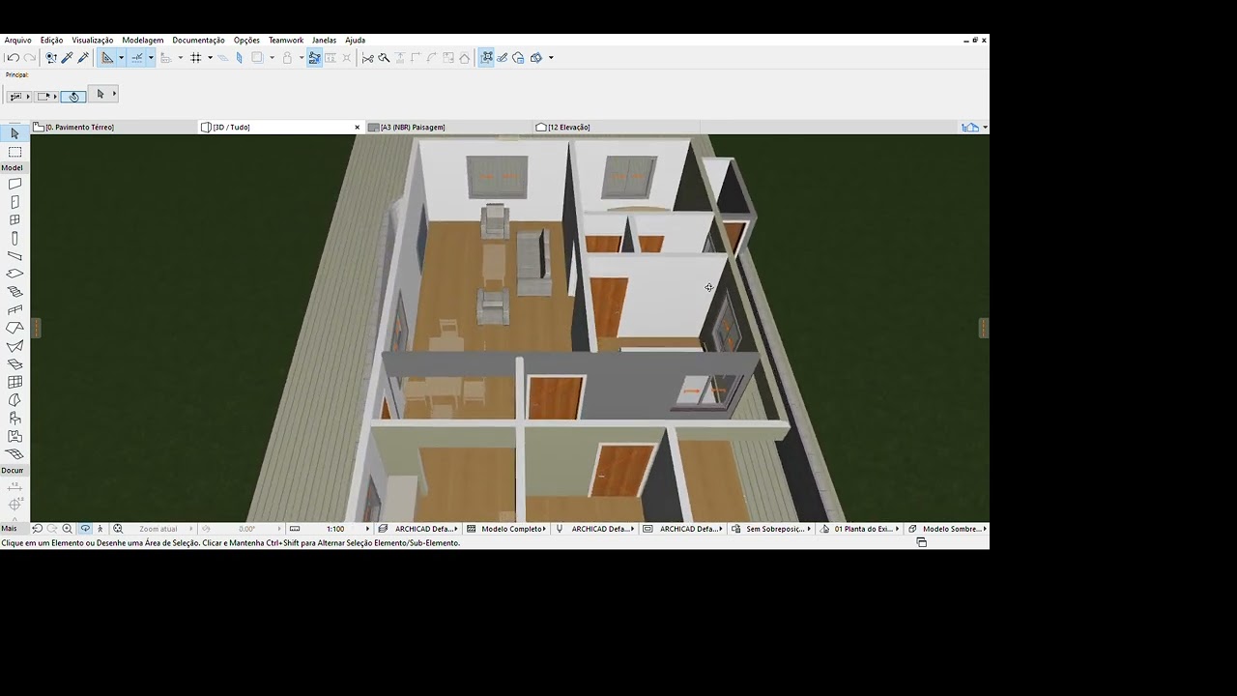Toggle Snap Guides button
Viewport: 1237px width, 696px height.
pos(137,58)
